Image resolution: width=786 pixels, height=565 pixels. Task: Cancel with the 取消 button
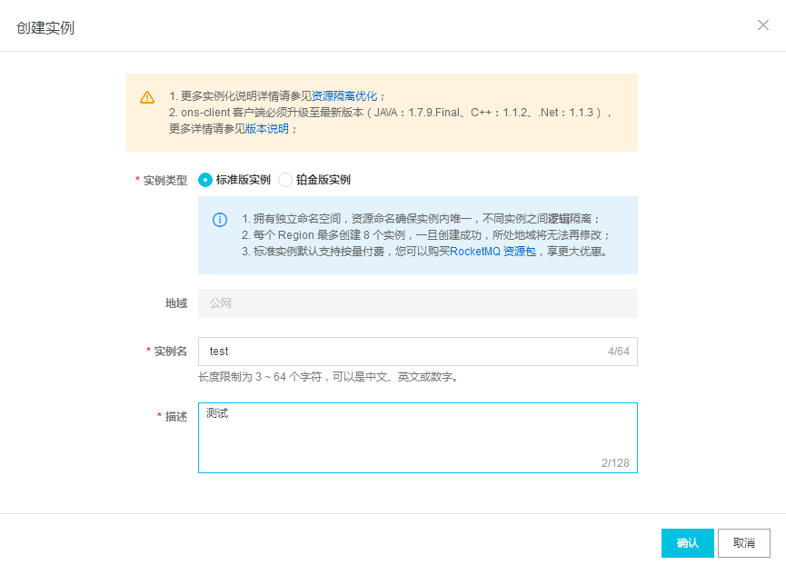[743, 543]
